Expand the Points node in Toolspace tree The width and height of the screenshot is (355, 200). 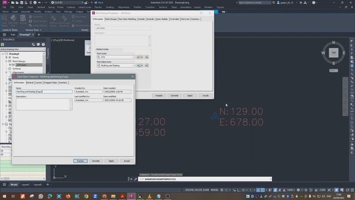click(x=7, y=58)
